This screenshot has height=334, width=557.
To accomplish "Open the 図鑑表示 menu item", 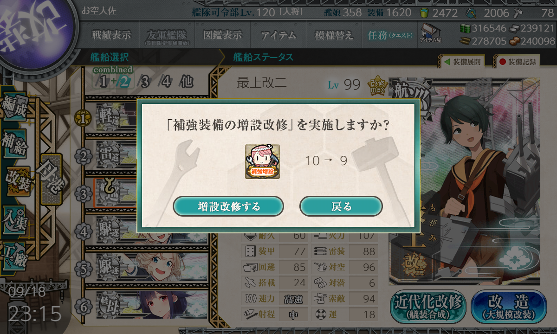I will tap(222, 35).
